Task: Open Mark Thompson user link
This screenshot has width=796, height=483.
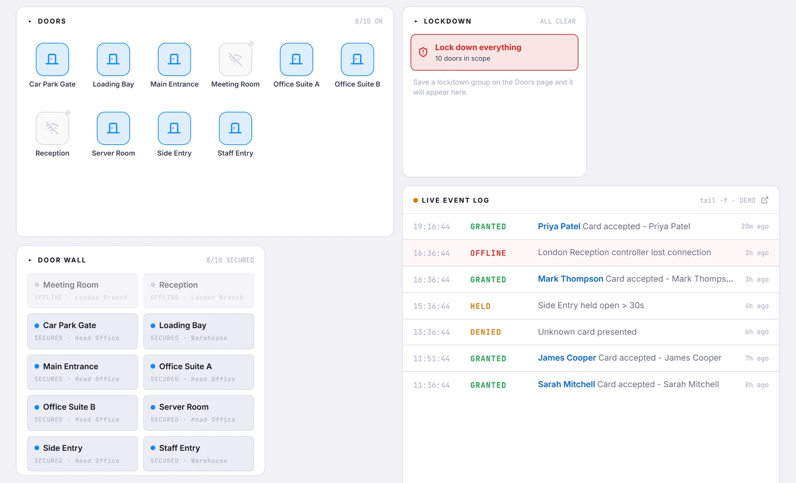Action: click(x=571, y=279)
